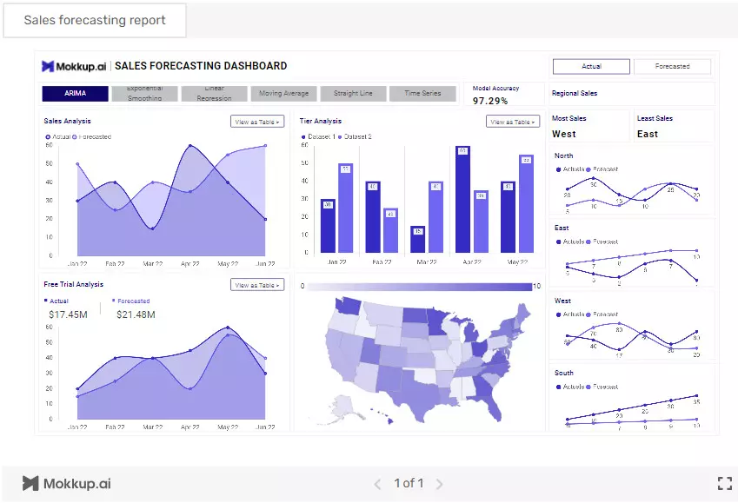Go to next page arrow
The width and height of the screenshot is (738, 503).
tap(439, 484)
